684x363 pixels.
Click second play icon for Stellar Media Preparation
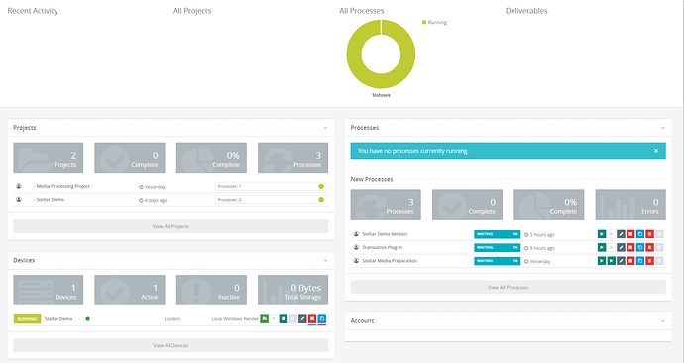612,261
